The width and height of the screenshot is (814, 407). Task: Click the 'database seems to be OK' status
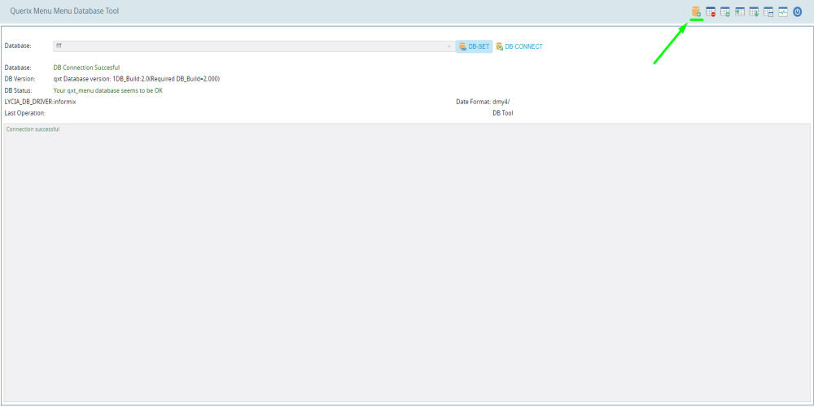tap(107, 90)
